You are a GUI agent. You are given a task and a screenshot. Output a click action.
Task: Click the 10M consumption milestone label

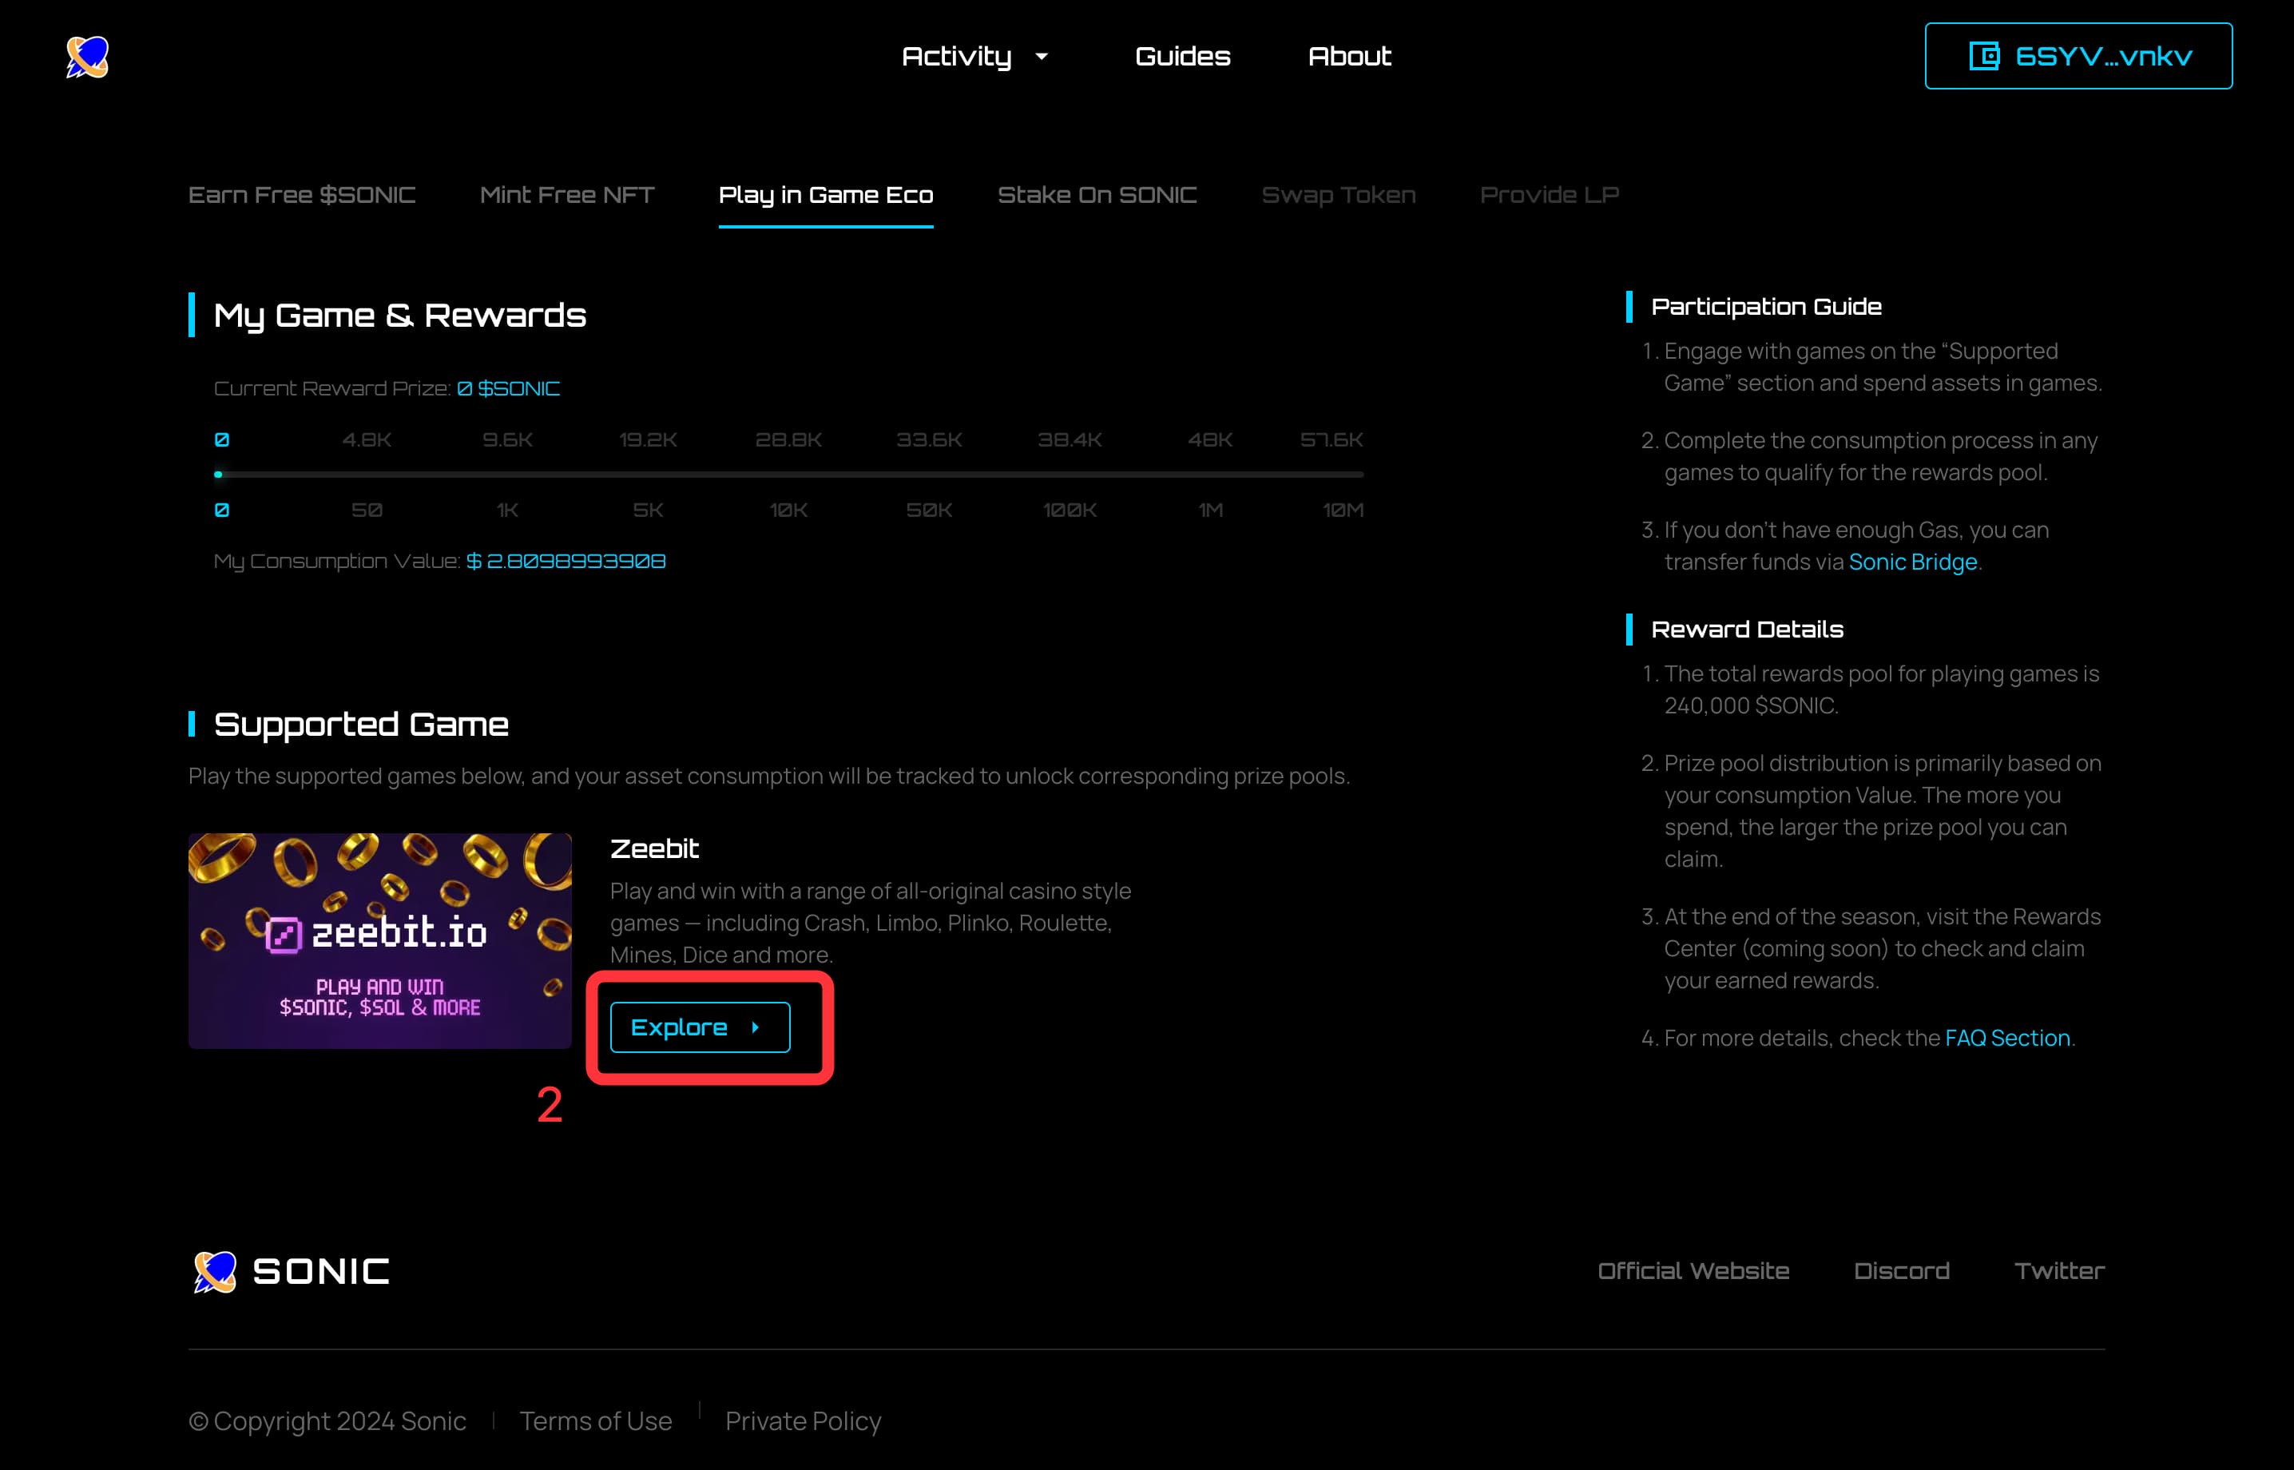click(x=1343, y=511)
